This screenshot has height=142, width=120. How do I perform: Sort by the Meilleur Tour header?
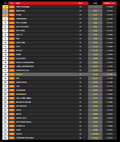coord(109,3)
